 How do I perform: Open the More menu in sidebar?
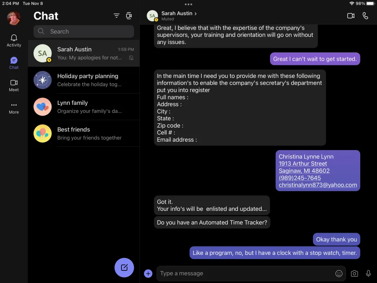[x=14, y=108]
